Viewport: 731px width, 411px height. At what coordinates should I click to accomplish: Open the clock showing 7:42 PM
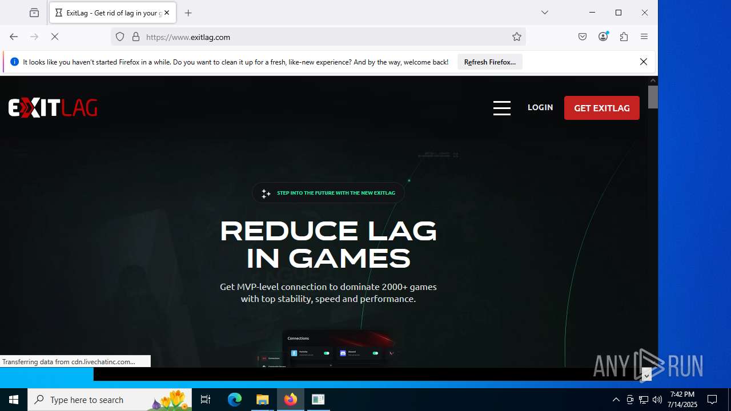[x=682, y=400]
